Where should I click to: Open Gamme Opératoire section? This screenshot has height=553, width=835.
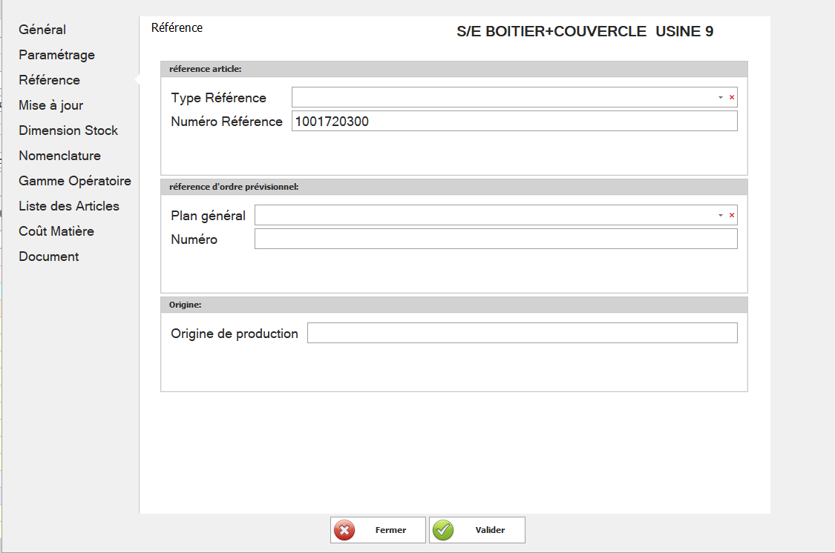point(75,181)
